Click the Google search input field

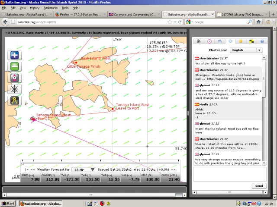220,22
